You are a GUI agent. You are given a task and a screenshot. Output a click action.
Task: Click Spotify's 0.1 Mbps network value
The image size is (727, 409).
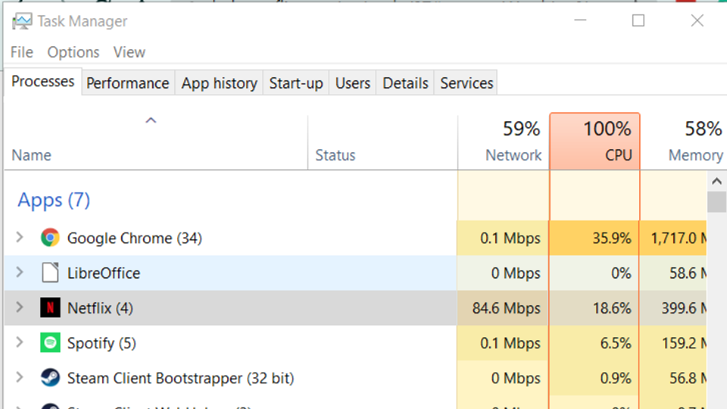click(510, 344)
